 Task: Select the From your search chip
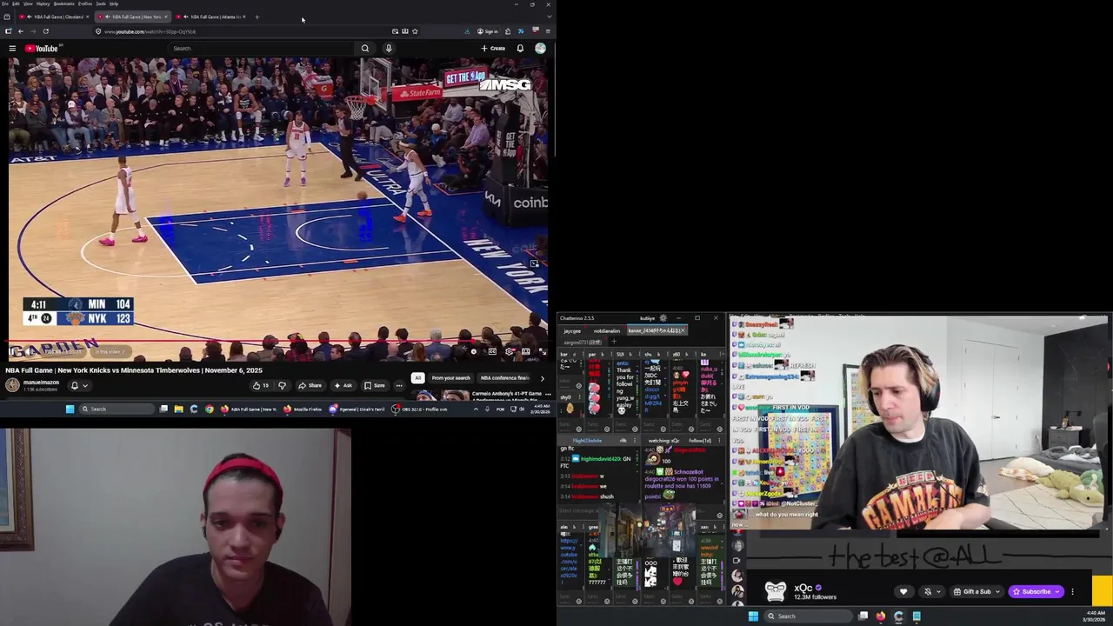(450, 378)
